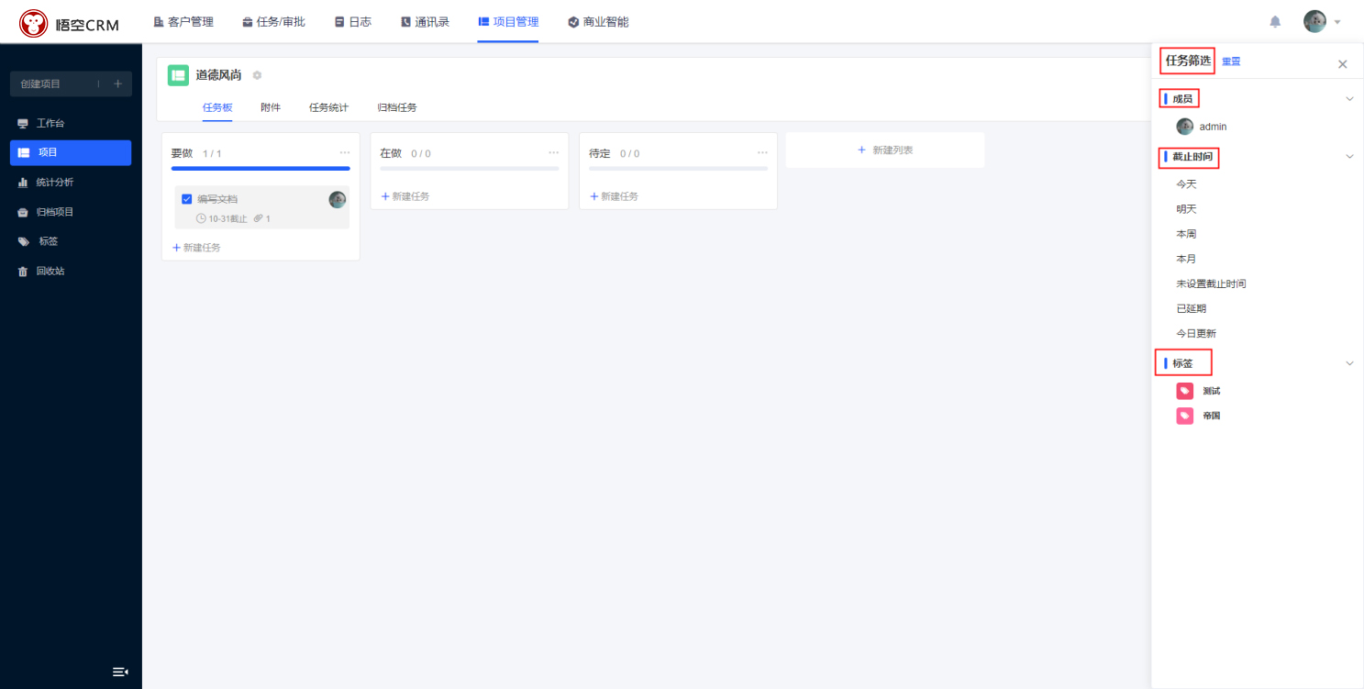
Task: Switch to the 任务统计 tab
Action: [328, 107]
